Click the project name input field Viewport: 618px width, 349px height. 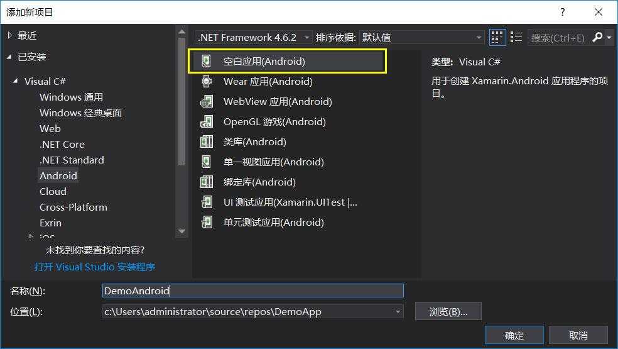point(252,291)
